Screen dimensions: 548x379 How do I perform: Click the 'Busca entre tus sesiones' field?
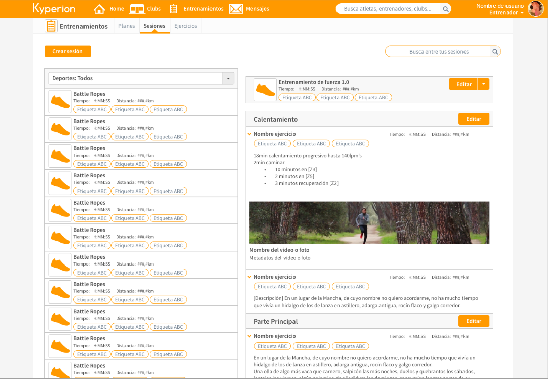point(438,52)
